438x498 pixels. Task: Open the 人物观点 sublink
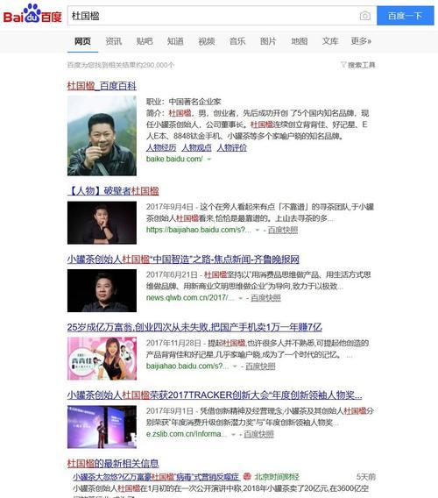tap(197, 147)
